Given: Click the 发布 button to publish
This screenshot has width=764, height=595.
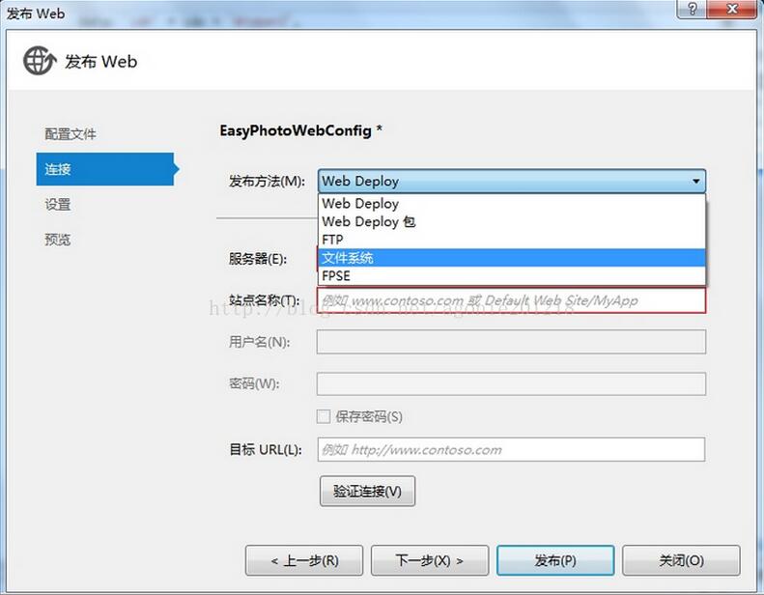Looking at the screenshot, I should pos(555,560).
